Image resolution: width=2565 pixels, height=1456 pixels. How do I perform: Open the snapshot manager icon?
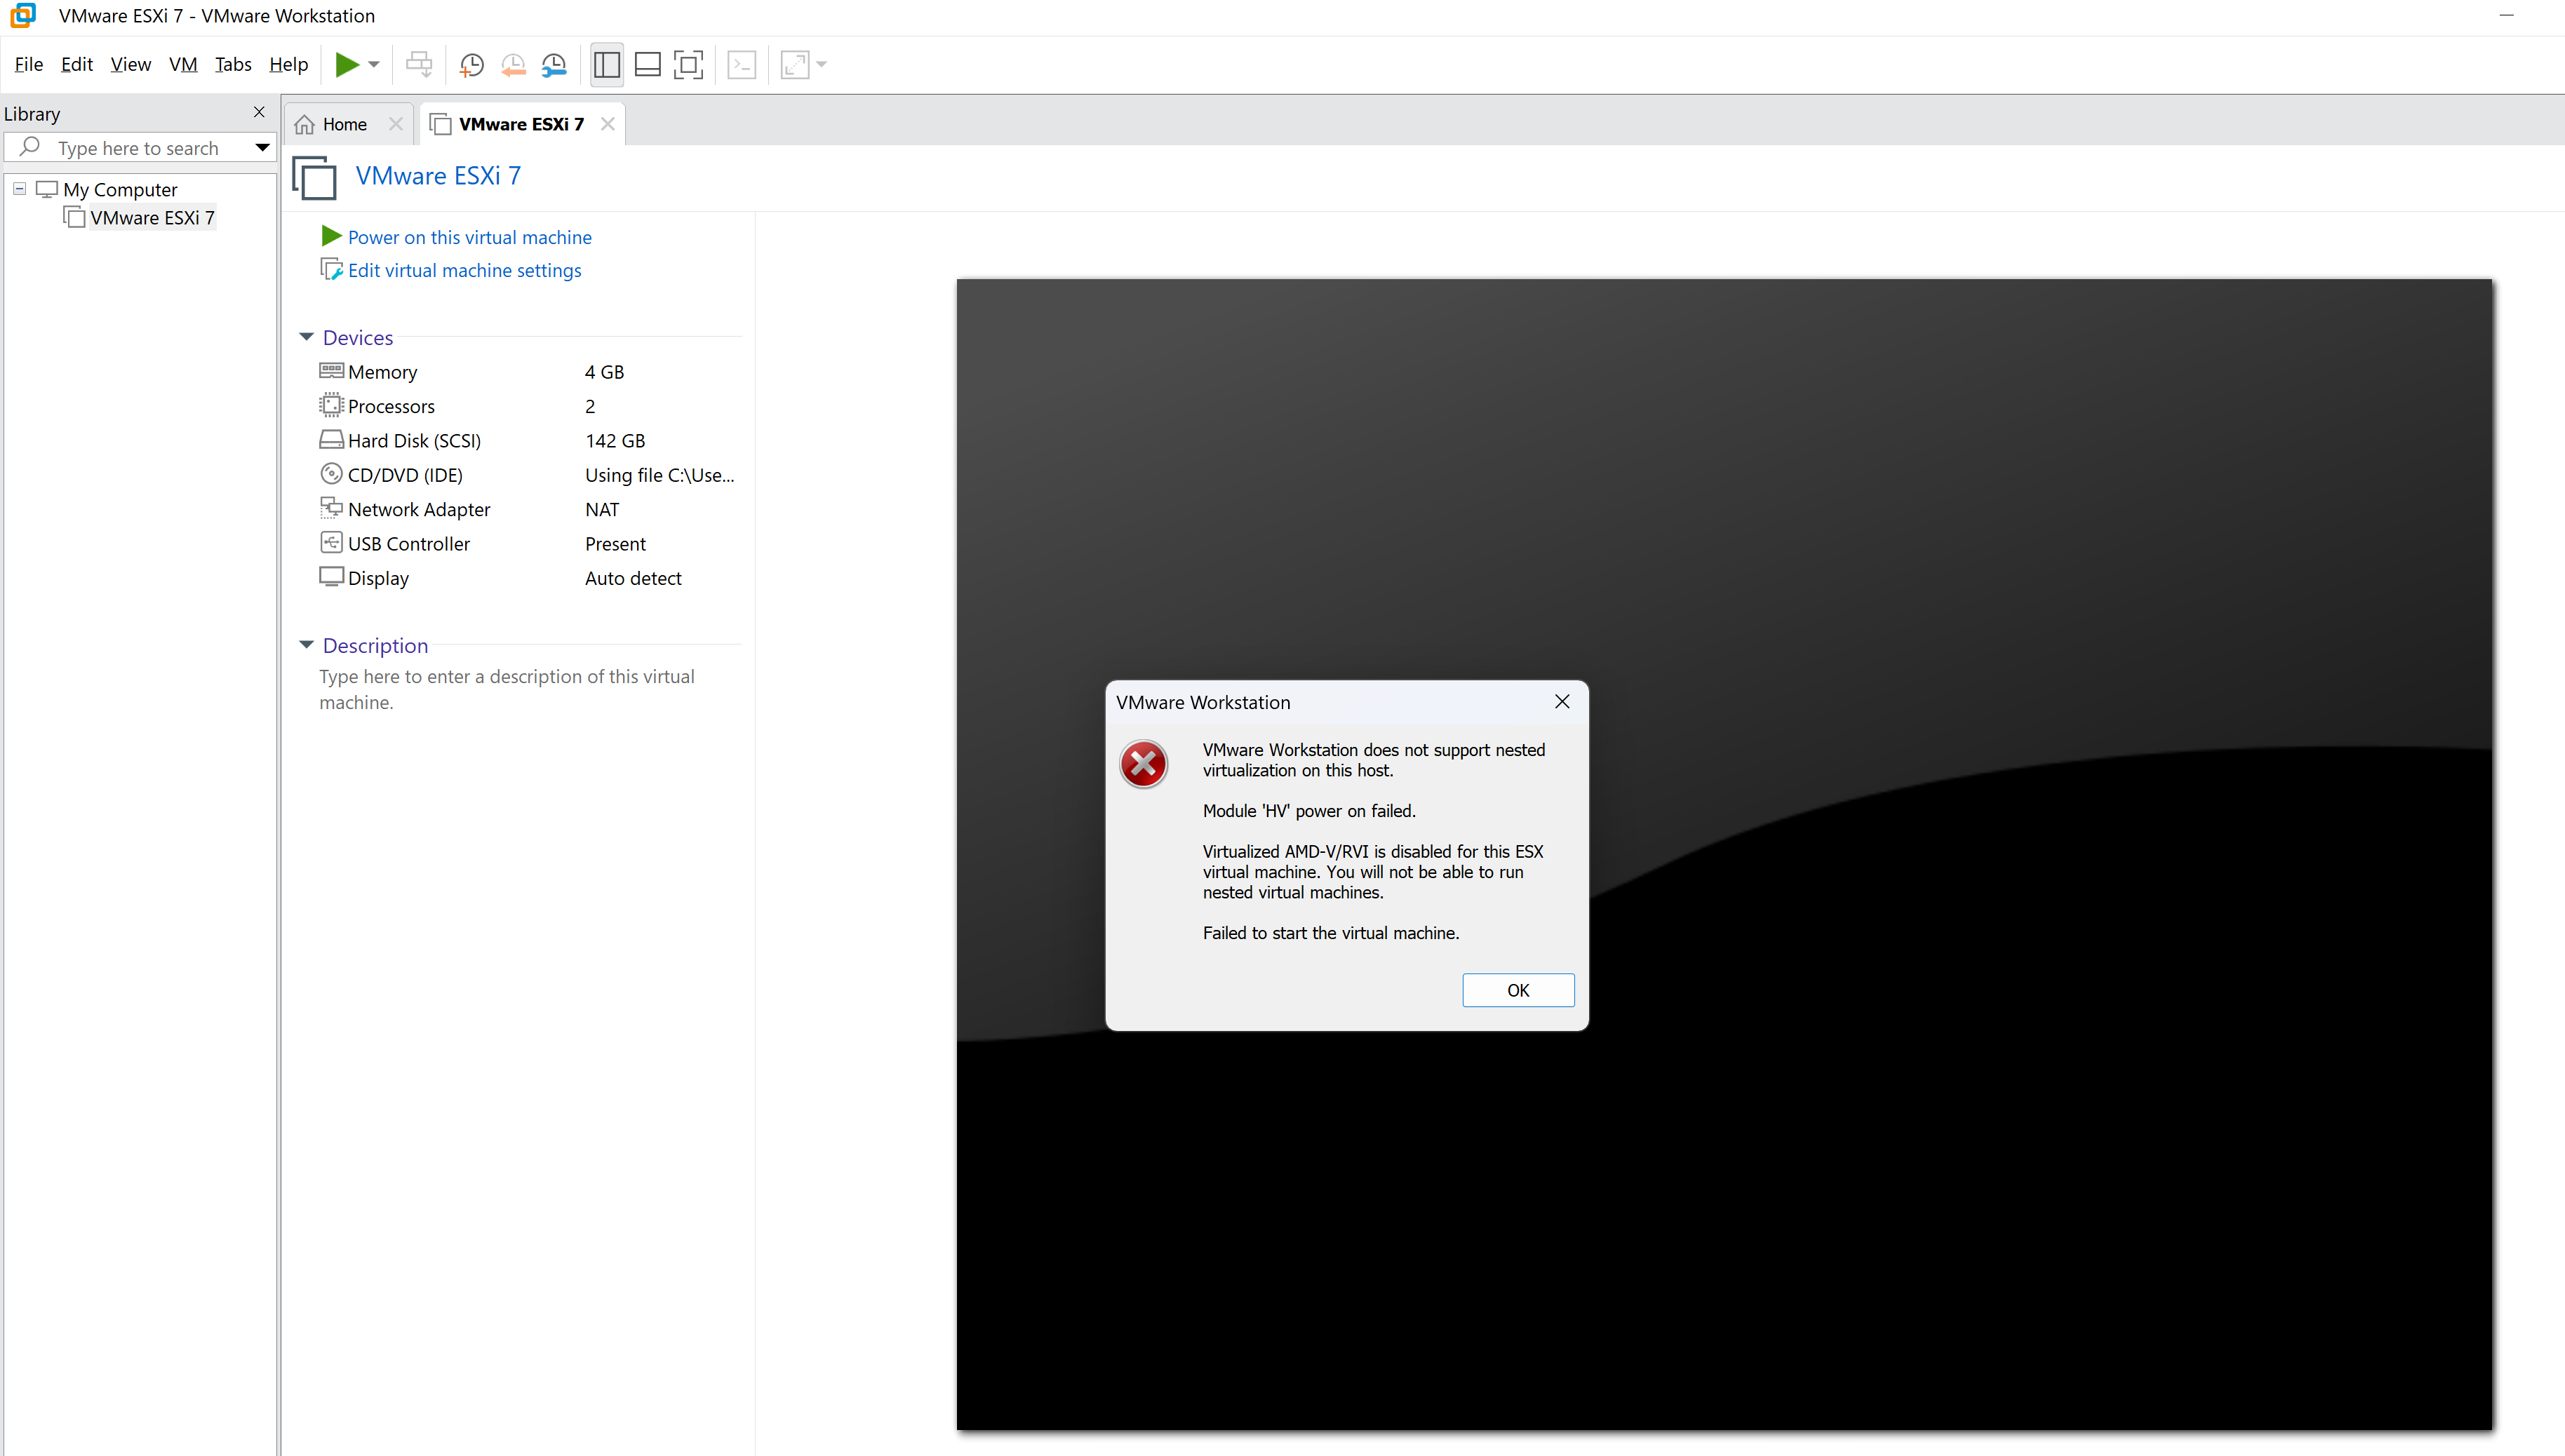point(554,65)
